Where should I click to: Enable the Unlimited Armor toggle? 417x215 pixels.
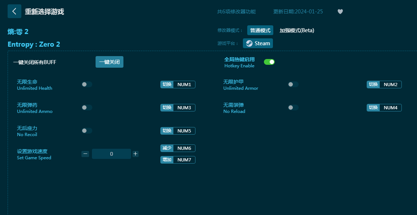tap(293, 84)
